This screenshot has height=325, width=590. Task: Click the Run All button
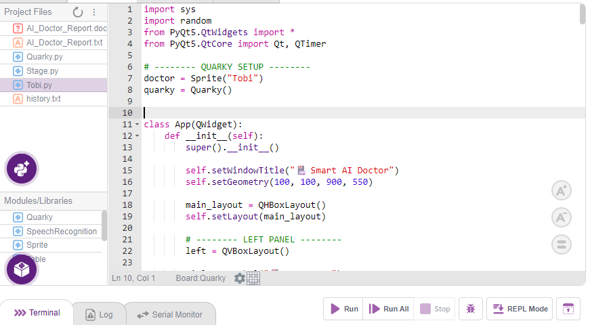coord(388,309)
